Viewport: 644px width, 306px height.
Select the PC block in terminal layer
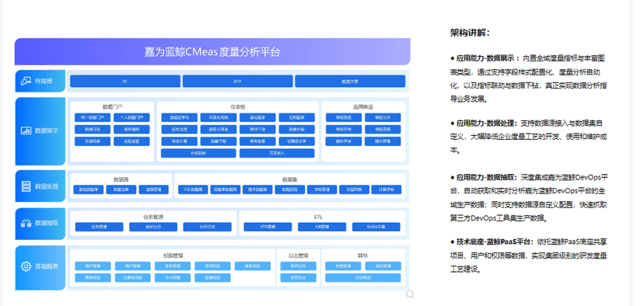tap(125, 82)
